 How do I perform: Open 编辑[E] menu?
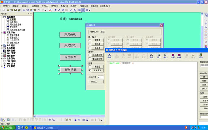pos(16,6)
